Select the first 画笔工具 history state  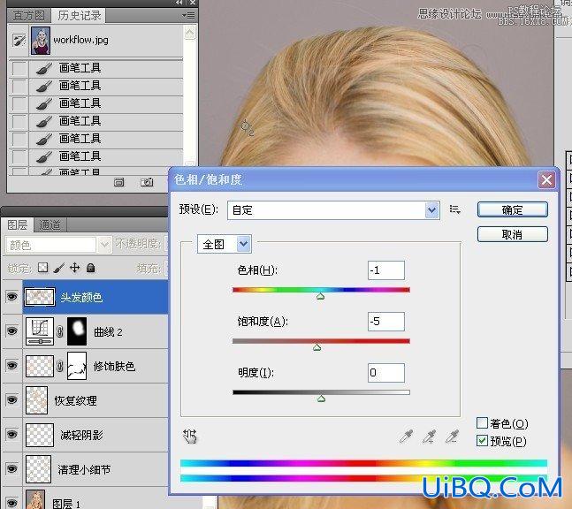(x=95, y=68)
